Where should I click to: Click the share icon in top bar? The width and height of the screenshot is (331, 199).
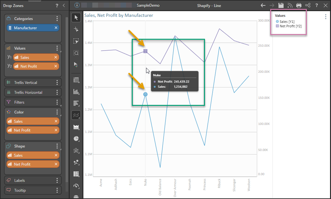[307, 5]
